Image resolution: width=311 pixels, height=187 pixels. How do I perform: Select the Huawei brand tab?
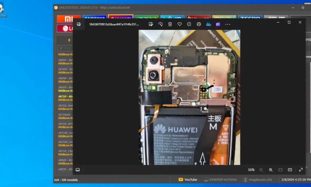[x=120, y=18]
